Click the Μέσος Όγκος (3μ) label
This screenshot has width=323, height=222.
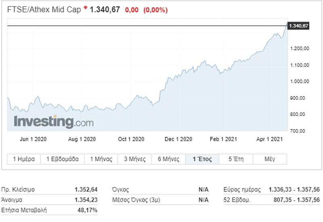[x=136, y=200]
